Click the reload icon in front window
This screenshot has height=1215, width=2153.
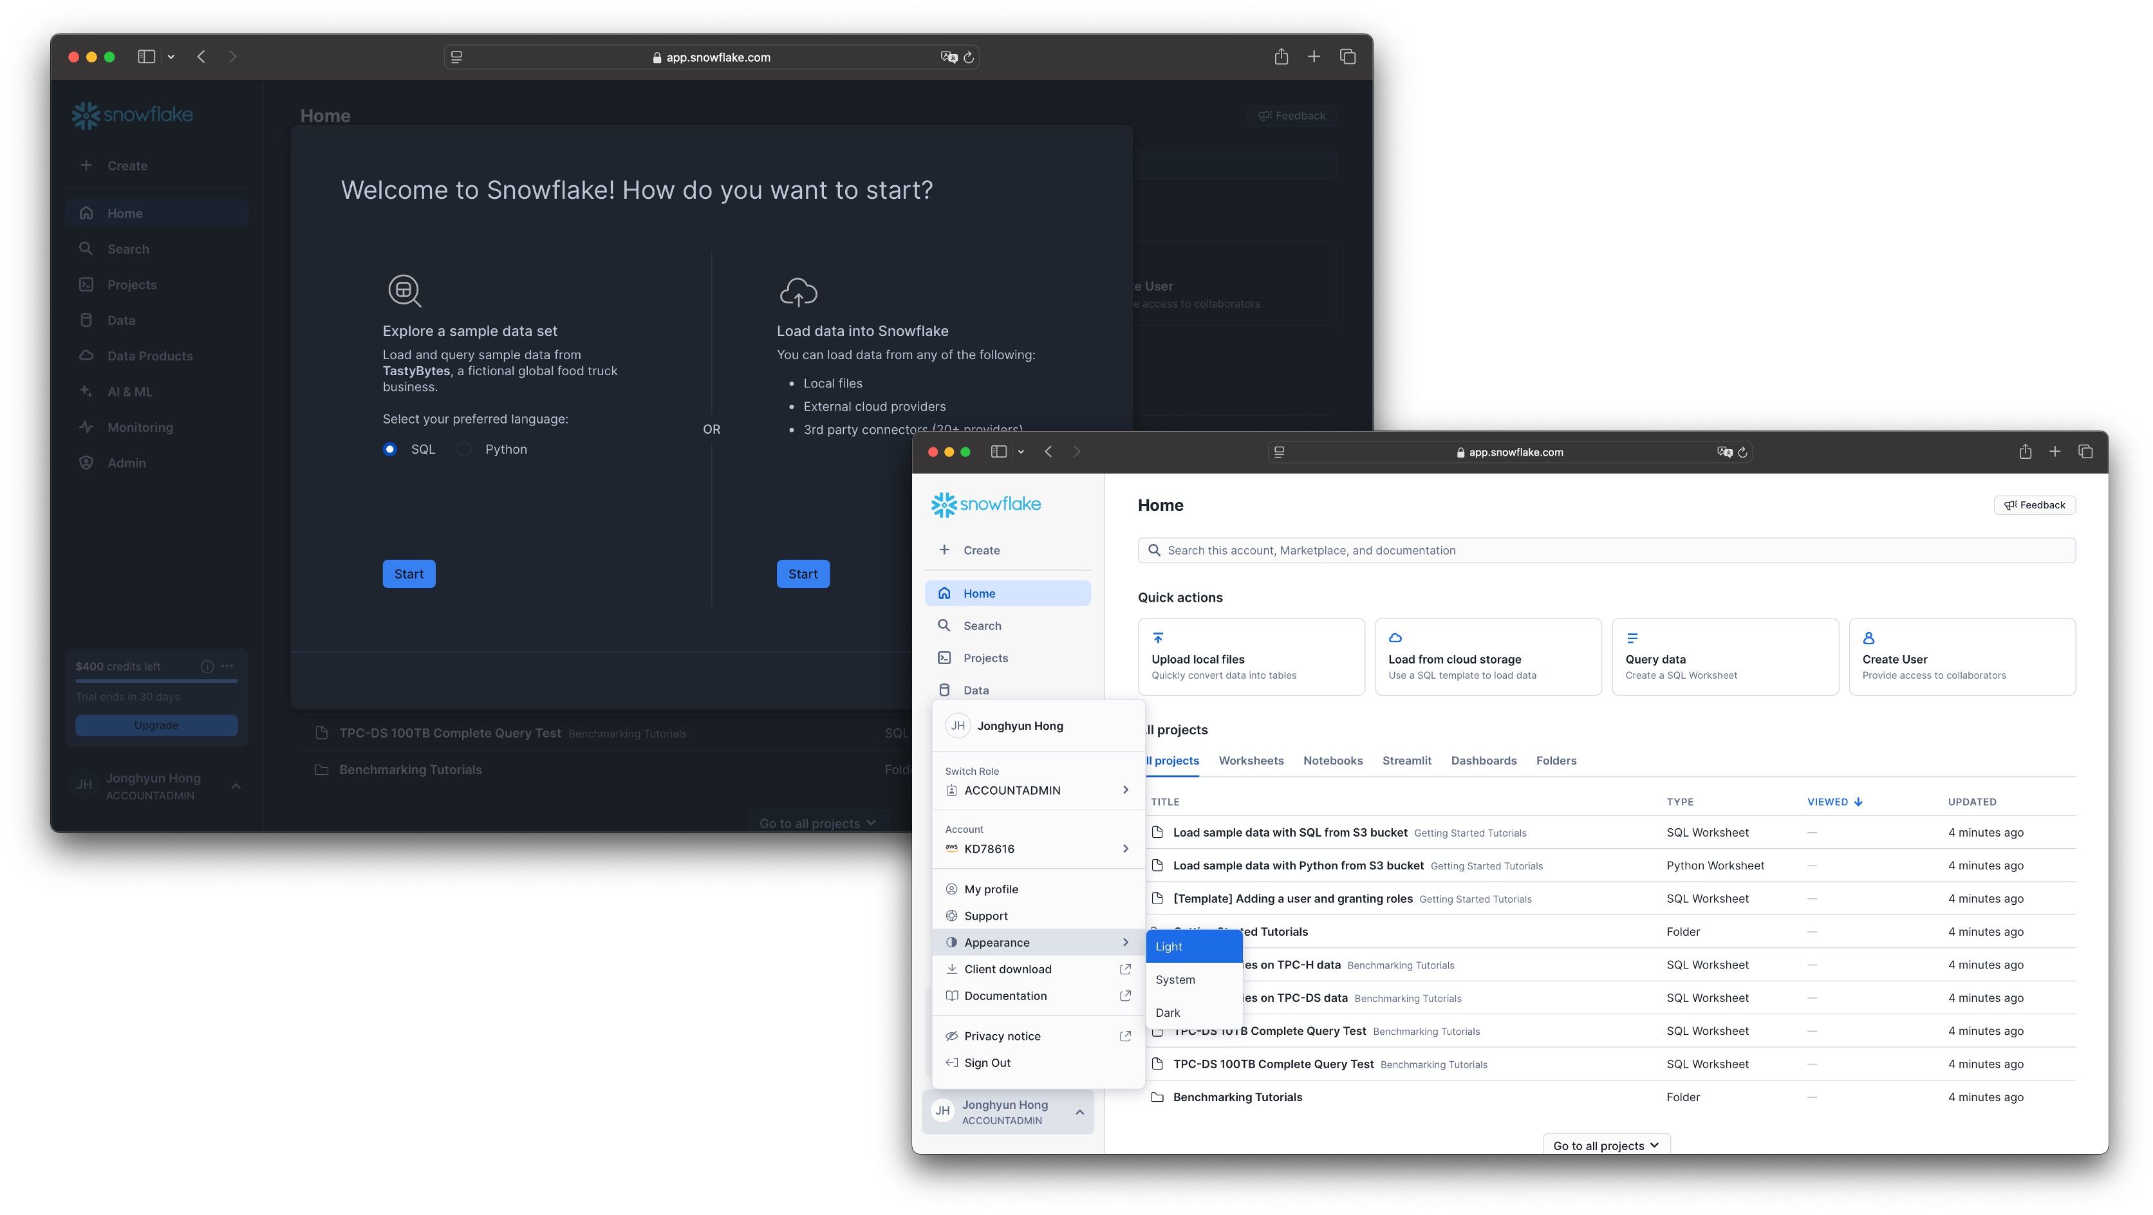(1742, 452)
